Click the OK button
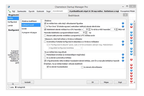This screenshot has width=144, height=96. [93, 82]
